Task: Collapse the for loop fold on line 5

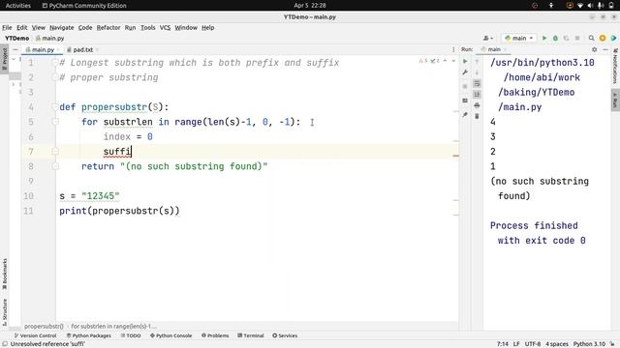Action: pos(55,122)
